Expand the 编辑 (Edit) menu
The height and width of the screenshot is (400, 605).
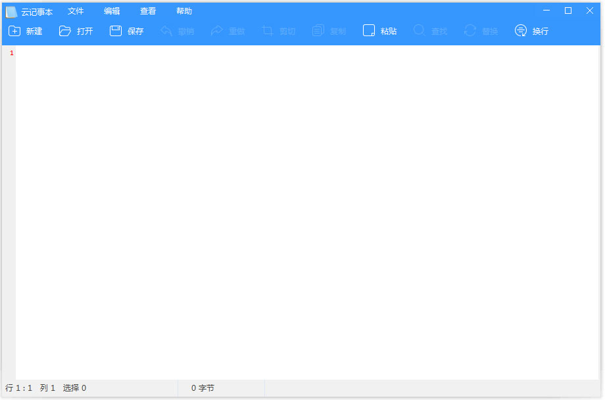click(112, 11)
